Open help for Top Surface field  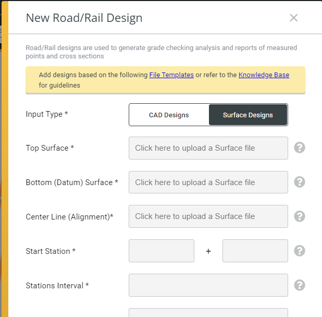300,148
